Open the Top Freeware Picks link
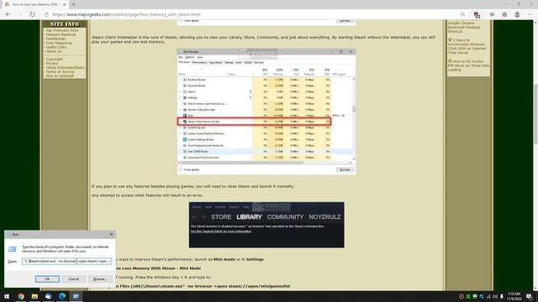 (62, 30)
